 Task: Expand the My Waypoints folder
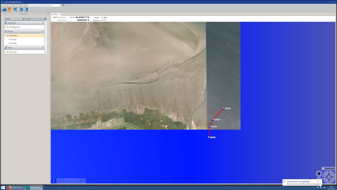point(5,27)
